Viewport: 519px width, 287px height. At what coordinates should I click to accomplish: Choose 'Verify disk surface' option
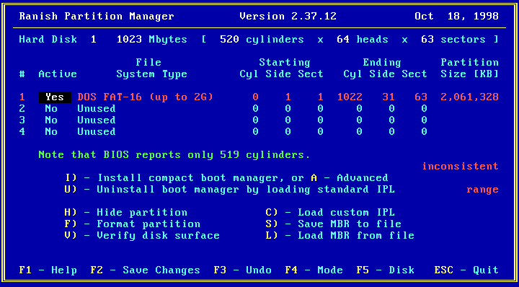coord(142,236)
